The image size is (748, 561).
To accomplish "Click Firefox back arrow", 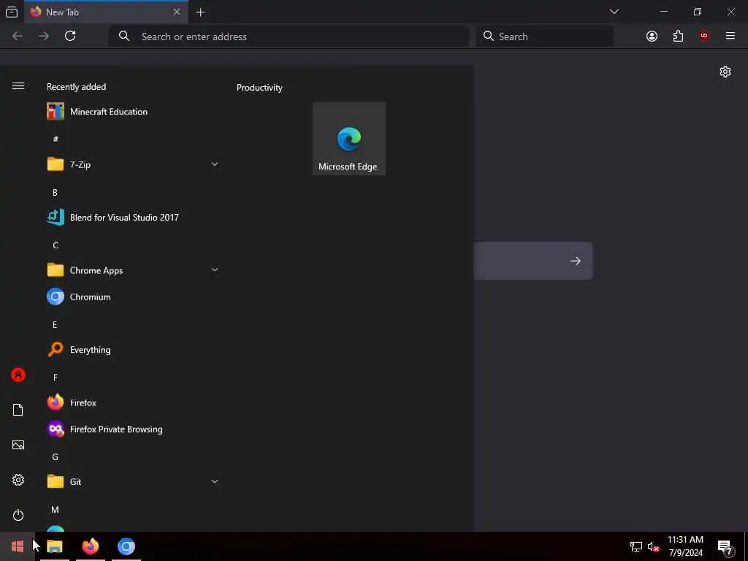I will 18,36.
